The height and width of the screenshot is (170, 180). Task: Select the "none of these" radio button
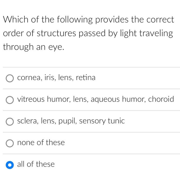pos(10,143)
